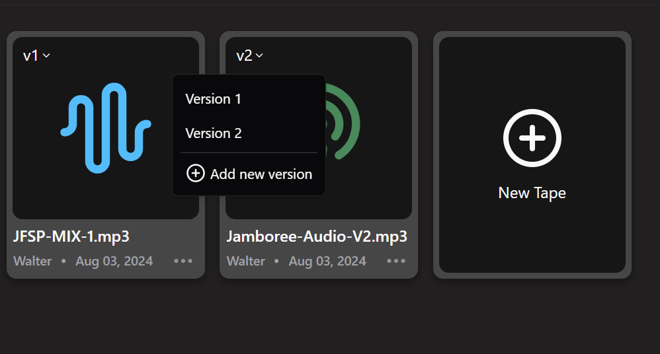Image resolution: width=660 pixels, height=354 pixels.
Task: Select Version 1 from the menu
Action: (x=213, y=99)
